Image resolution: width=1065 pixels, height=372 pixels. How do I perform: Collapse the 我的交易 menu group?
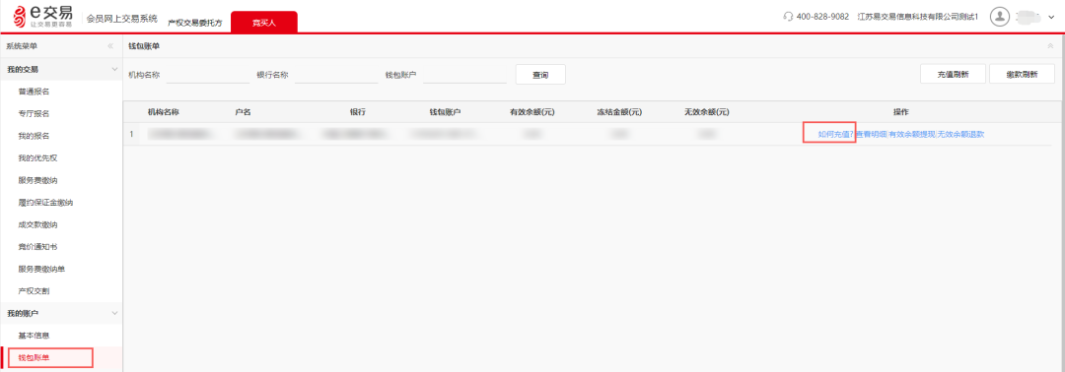114,69
